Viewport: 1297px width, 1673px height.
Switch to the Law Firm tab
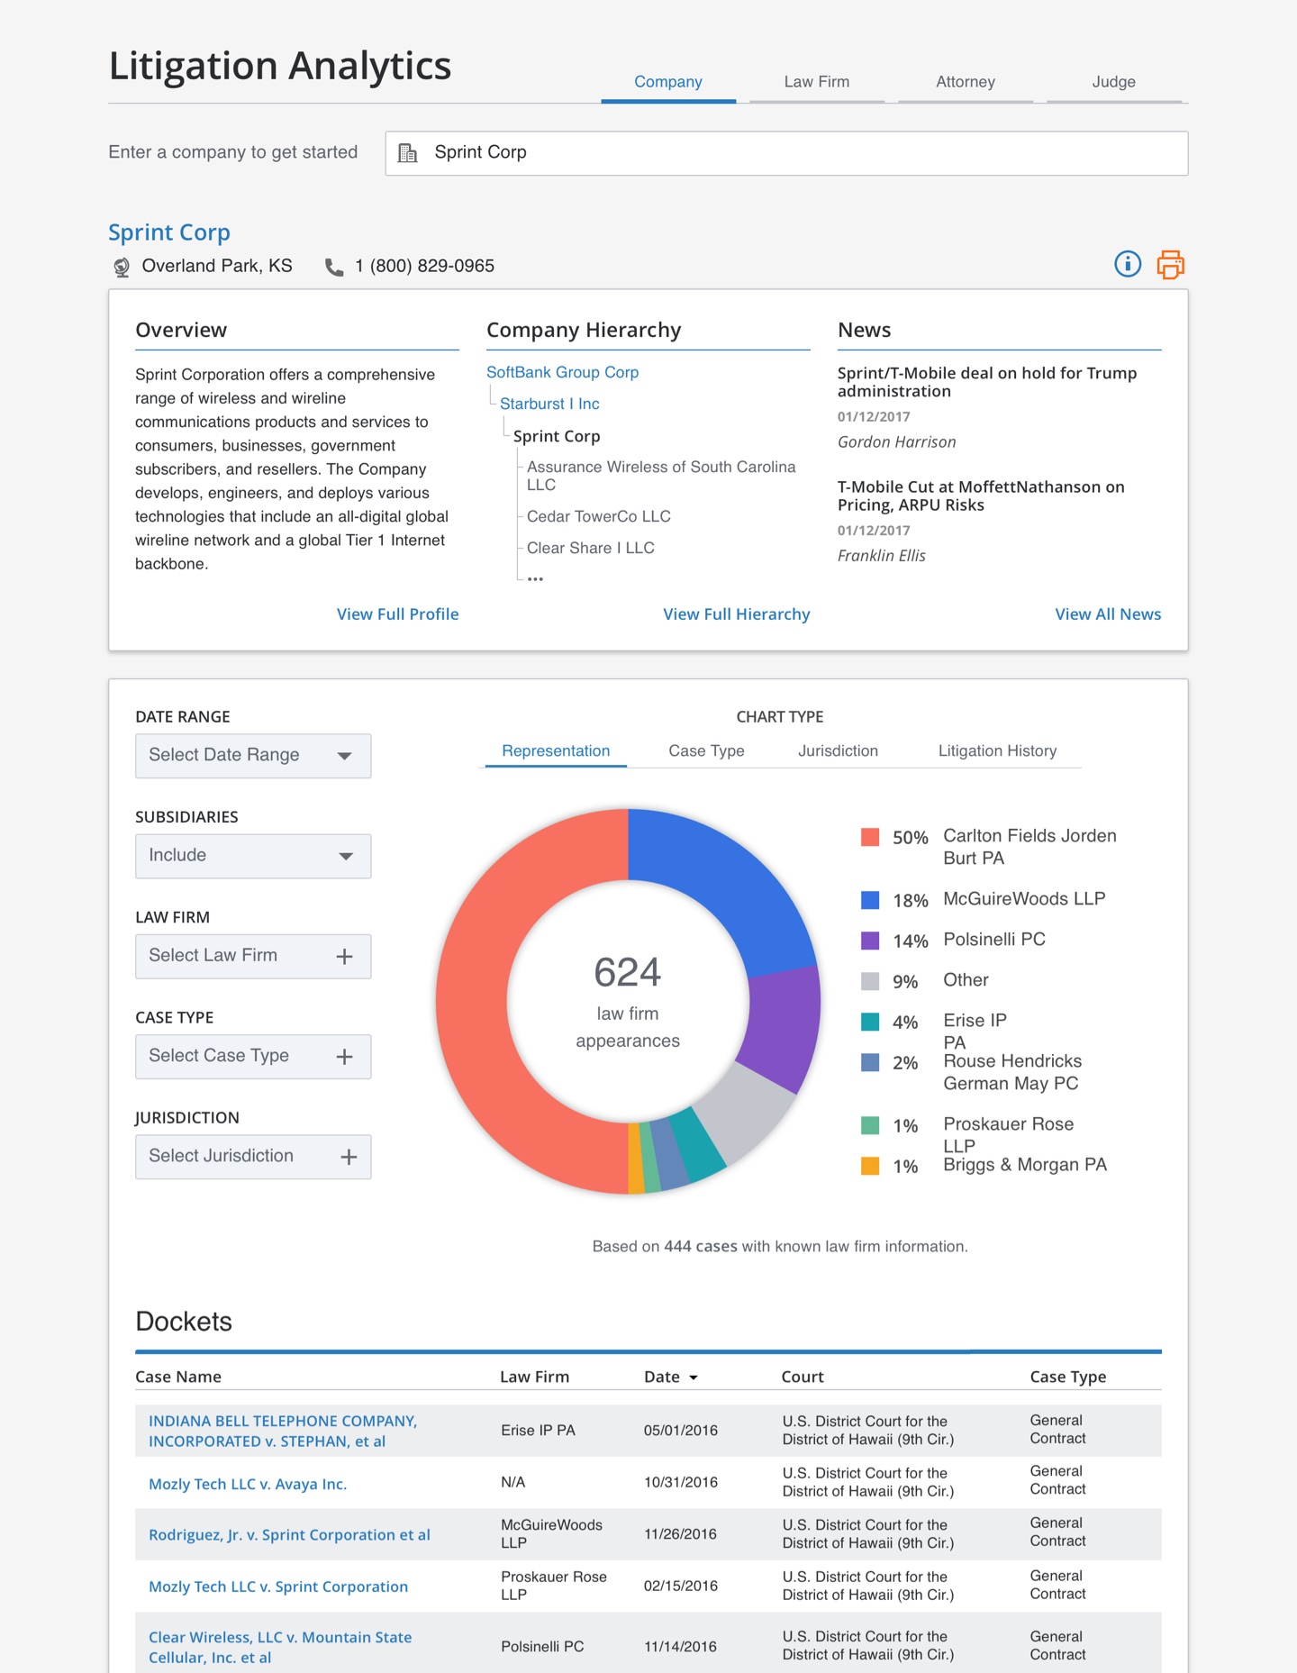(x=816, y=82)
